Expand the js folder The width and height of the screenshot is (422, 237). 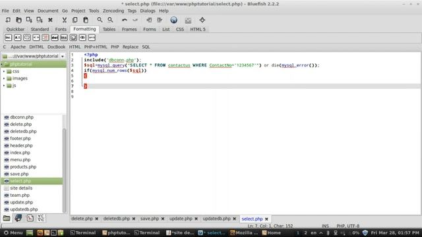[4, 86]
